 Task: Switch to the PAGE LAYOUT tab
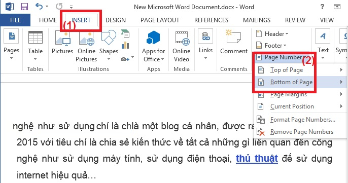click(160, 20)
